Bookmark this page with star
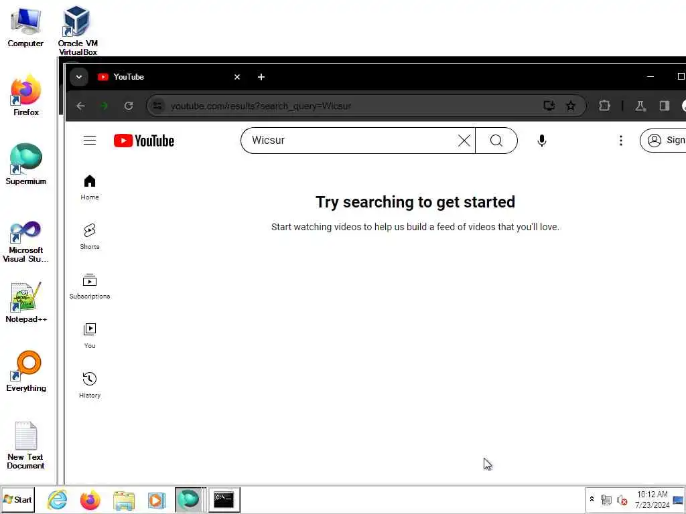 (x=571, y=106)
